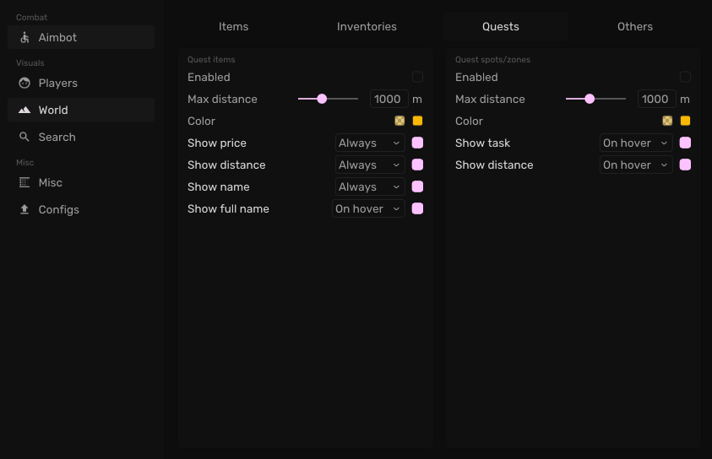Image resolution: width=712 pixels, height=459 pixels.
Task: Click the Players face icon in sidebar
Action: pyautogui.click(x=24, y=84)
